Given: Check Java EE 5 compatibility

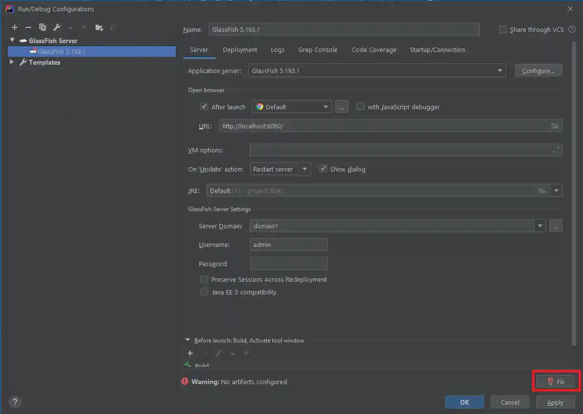Looking at the screenshot, I should tap(204, 292).
